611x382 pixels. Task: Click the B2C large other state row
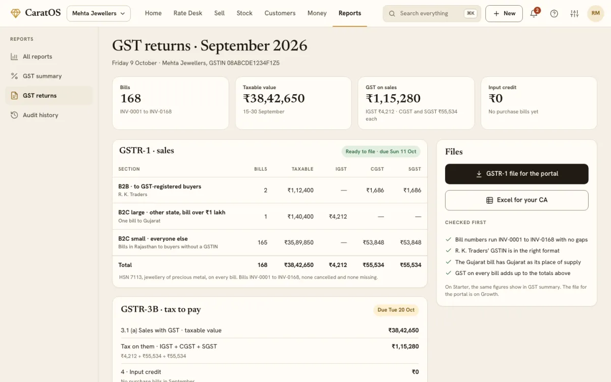270,216
